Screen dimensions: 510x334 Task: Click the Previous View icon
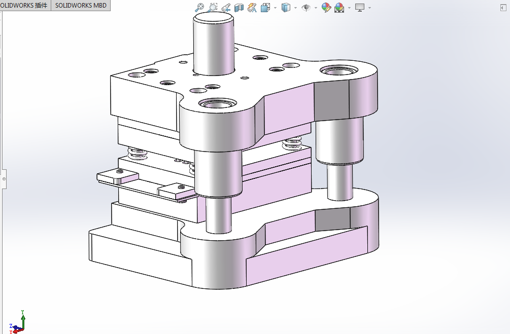click(226, 8)
